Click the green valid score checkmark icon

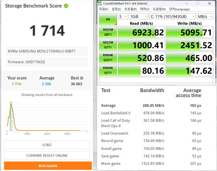pyautogui.click(x=66, y=6)
